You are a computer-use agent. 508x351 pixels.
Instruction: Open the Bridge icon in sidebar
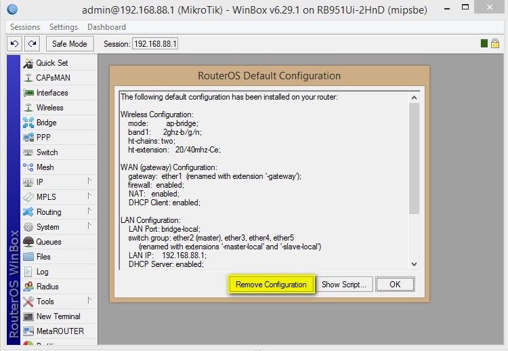[x=28, y=123]
